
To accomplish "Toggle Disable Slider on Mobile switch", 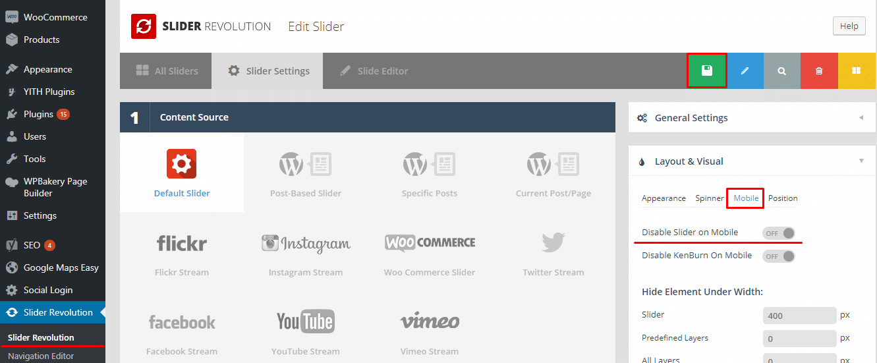I will [779, 233].
